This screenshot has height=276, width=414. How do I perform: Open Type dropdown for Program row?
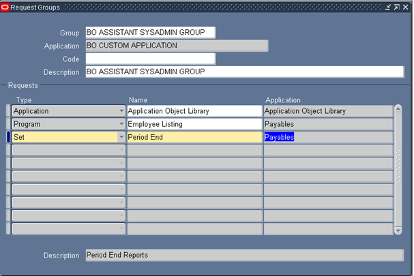click(121, 124)
